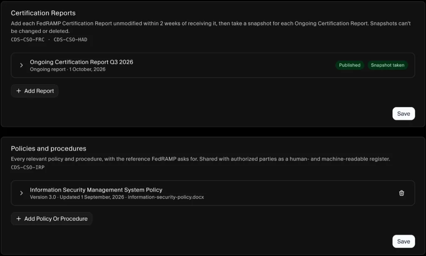Save the Policies and procedures section
The height and width of the screenshot is (256, 426).
click(x=404, y=241)
